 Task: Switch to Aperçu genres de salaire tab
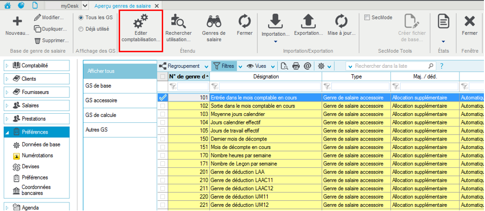click(123, 6)
